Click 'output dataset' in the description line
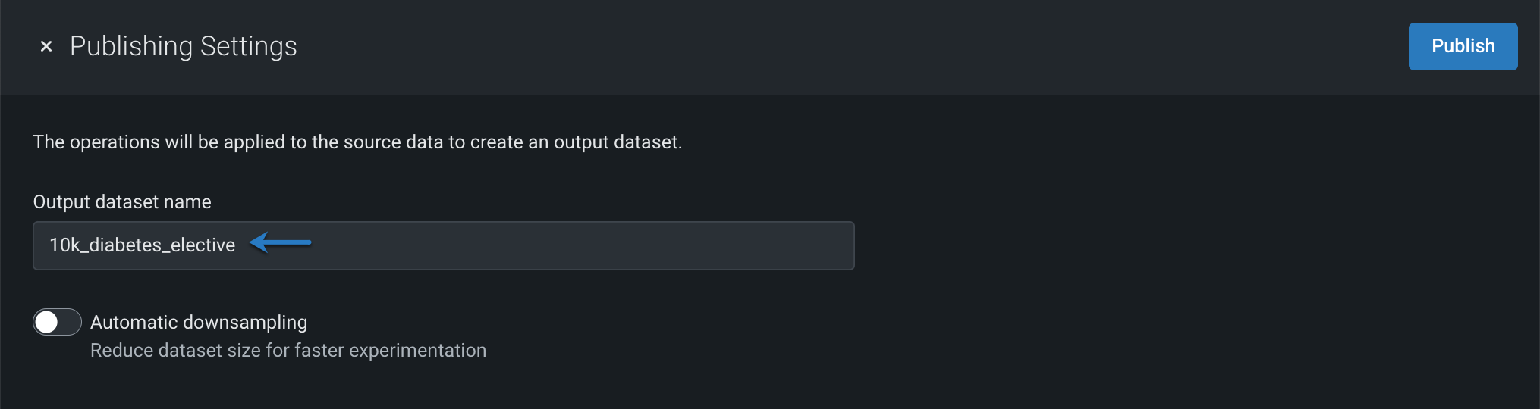 coord(616,142)
